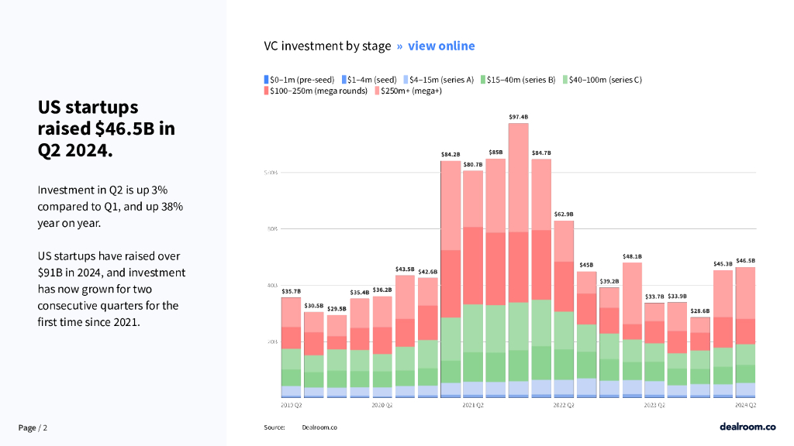Click the Dealroom.co source link
The height and width of the screenshot is (446, 794).
319,427
